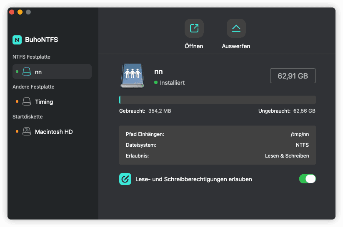Viewport: 343px width, 227px height.
Task: Click the Auswerfen label
Action: [236, 46]
